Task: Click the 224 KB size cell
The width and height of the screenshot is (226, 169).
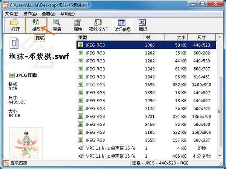Action: (x=180, y=116)
